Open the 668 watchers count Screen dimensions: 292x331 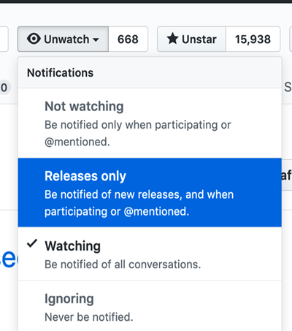128,39
